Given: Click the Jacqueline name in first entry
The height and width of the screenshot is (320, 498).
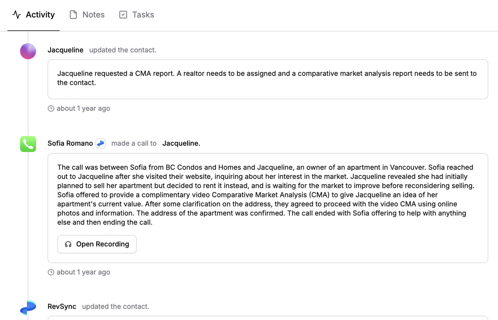Looking at the screenshot, I should click(x=65, y=50).
